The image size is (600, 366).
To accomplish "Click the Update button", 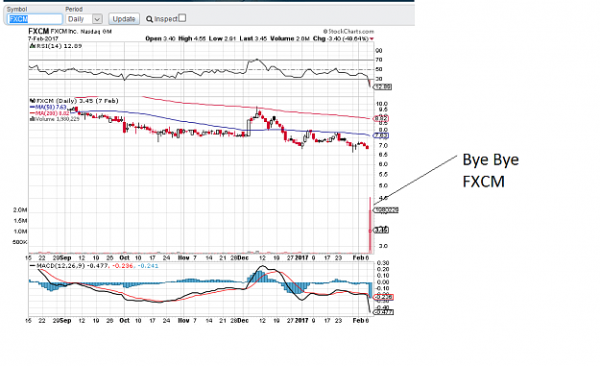I will pyautogui.click(x=124, y=19).
